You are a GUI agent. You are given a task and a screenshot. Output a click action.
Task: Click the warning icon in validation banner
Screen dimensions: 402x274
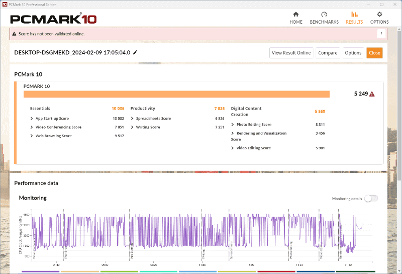pos(15,34)
